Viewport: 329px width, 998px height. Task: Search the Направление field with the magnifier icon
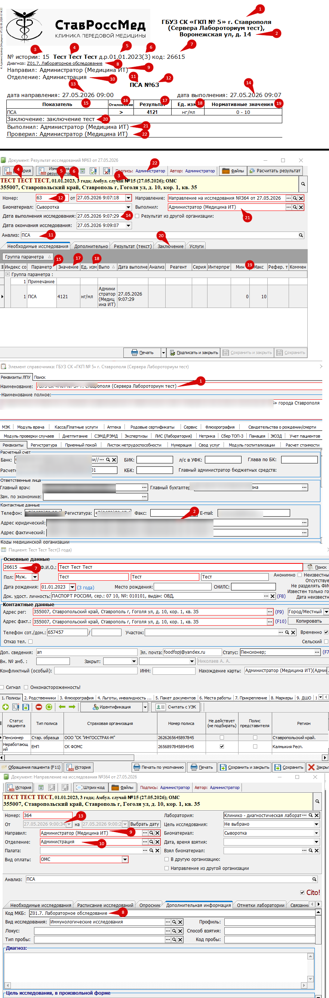[295, 198]
